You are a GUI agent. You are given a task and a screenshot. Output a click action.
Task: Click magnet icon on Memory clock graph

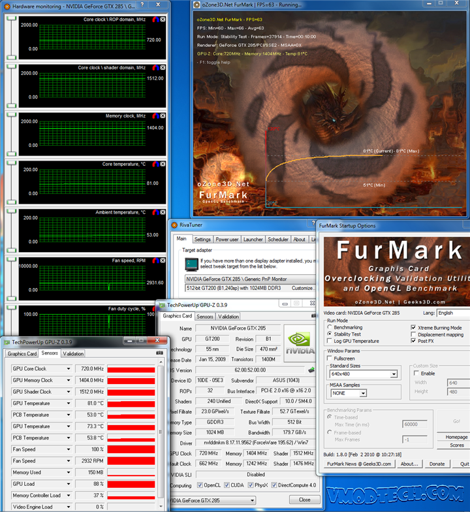point(155,116)
